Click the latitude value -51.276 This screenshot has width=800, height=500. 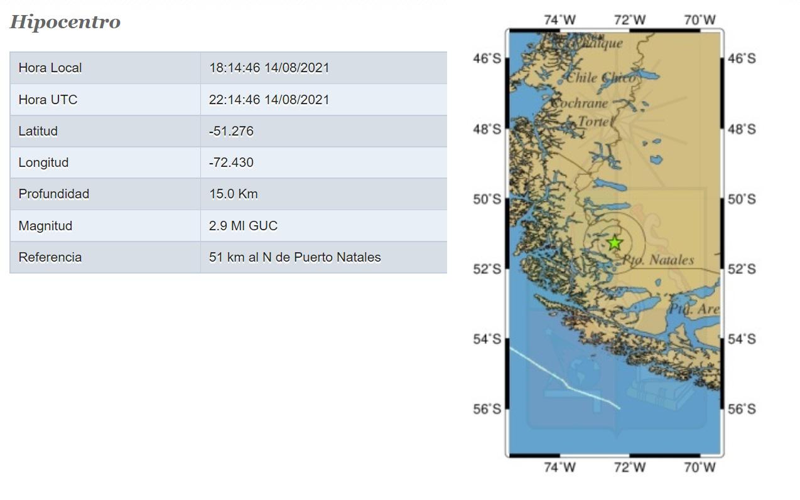231,131
